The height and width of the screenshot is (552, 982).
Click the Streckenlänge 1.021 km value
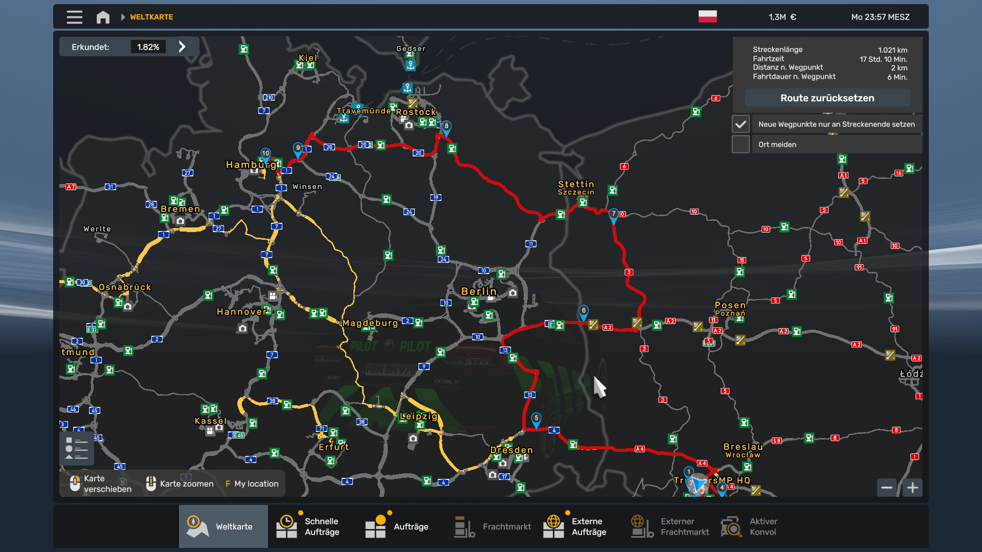(x=892, y=50)
